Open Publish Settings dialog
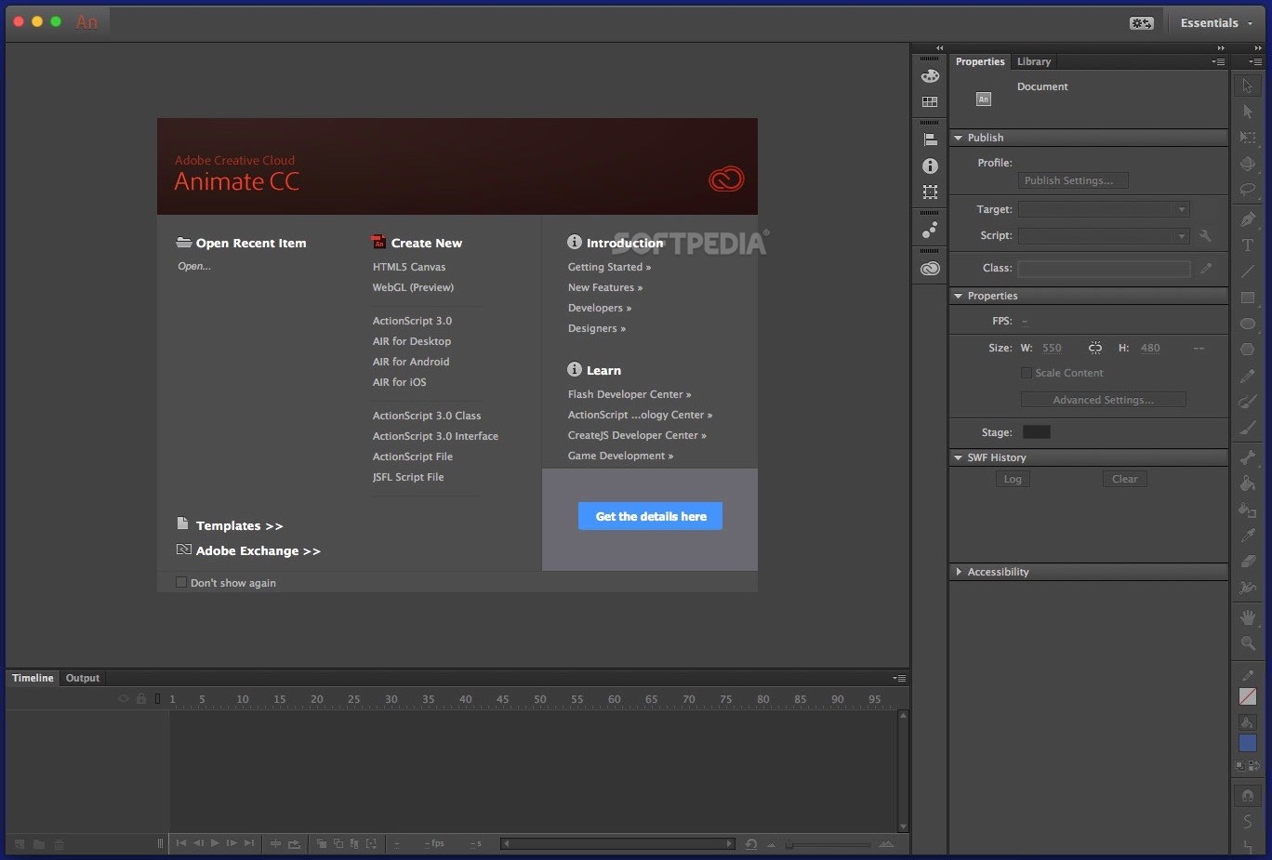1272x860 pixels. tap(1073, 180)
